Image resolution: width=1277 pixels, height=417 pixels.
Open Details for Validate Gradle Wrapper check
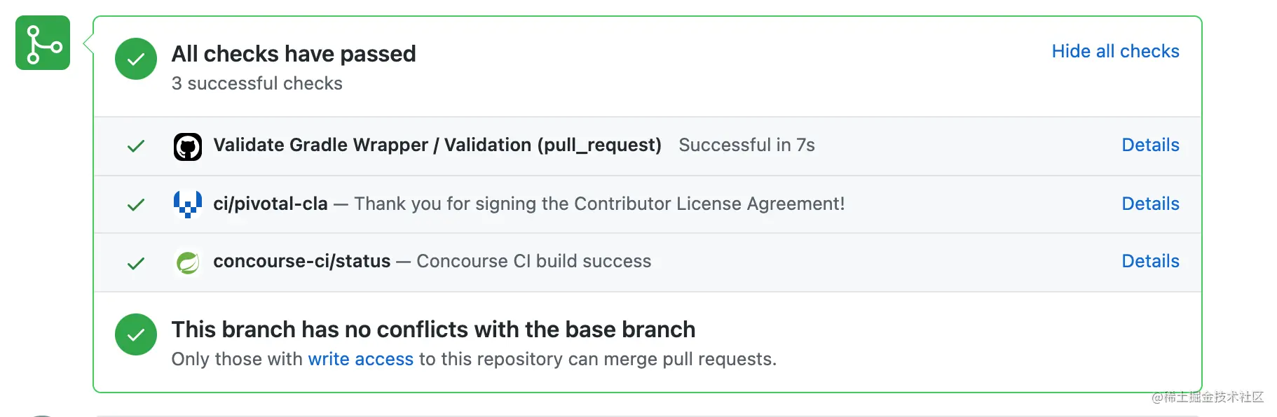[1150, 145]
